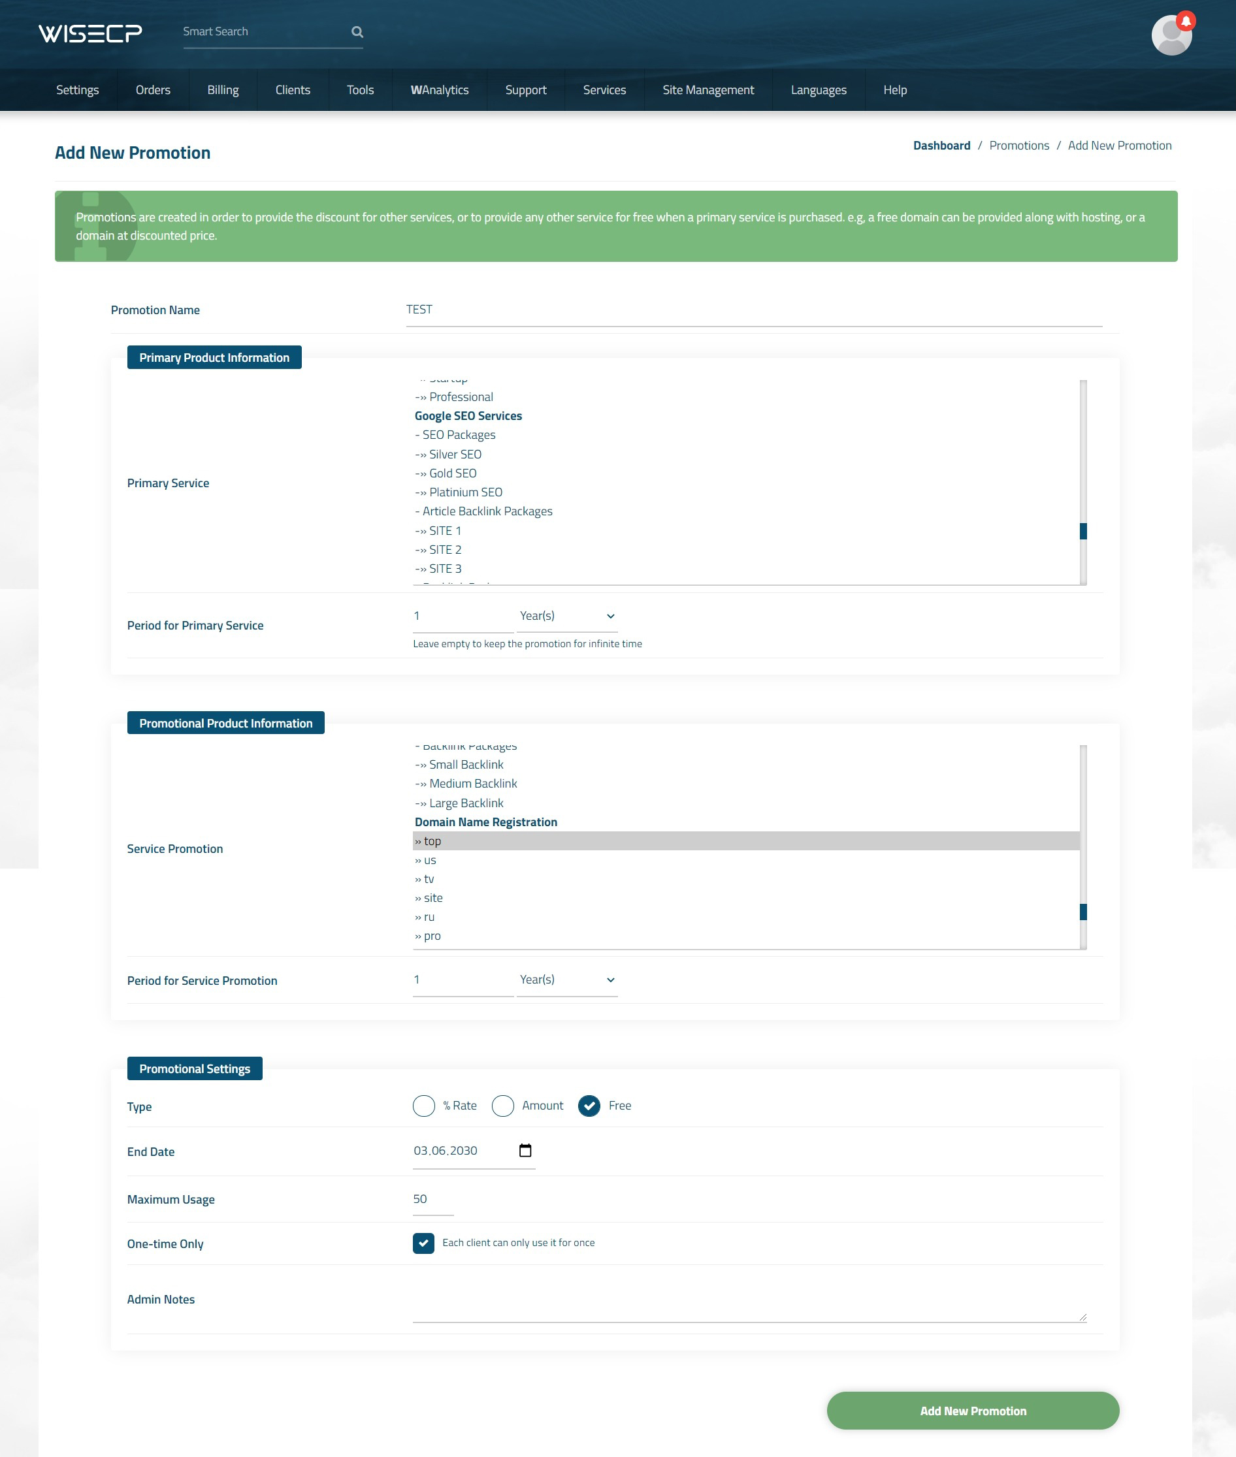The height and width of the screenshot is (1457, 1236).
Task: Open the End Date calendar picker icon
Action: (525, 1150)
